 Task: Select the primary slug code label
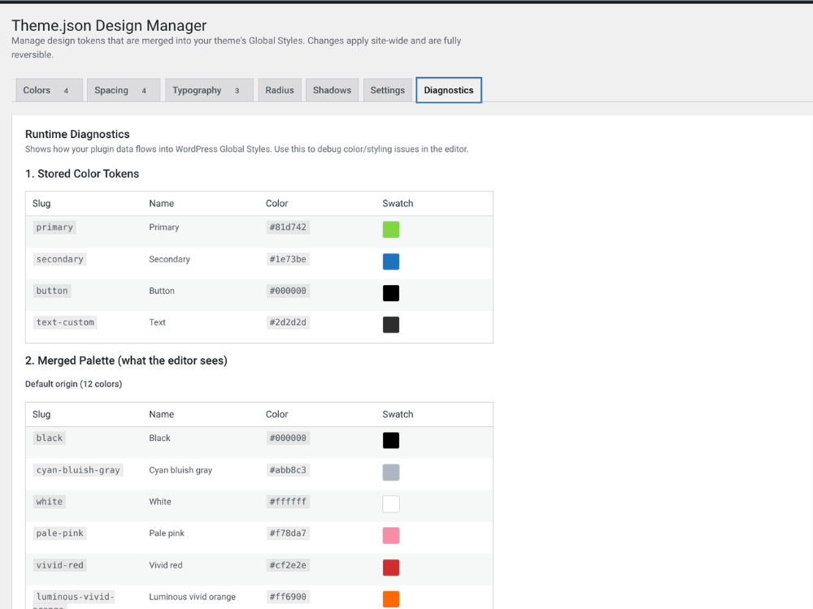[x=54, y=227]
